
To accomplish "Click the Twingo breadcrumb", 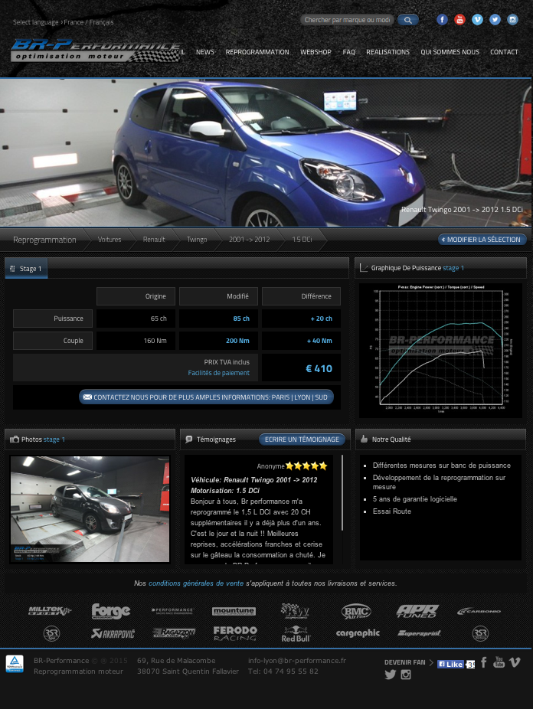I will pos(197,240).
